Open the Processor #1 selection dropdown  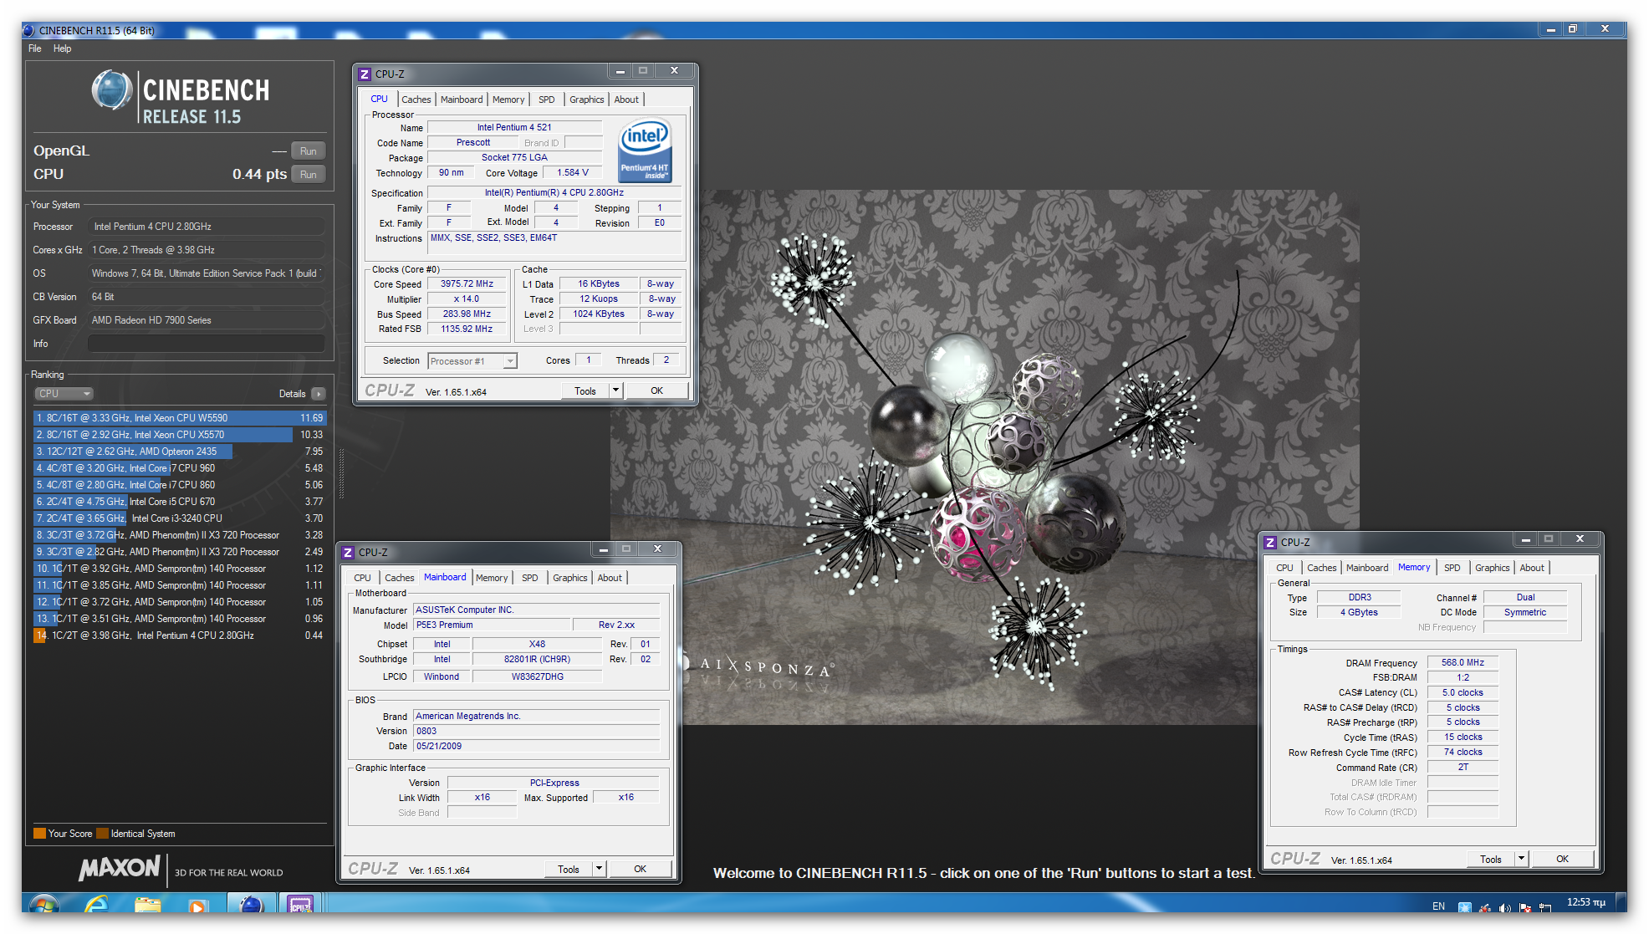(473, 361)
